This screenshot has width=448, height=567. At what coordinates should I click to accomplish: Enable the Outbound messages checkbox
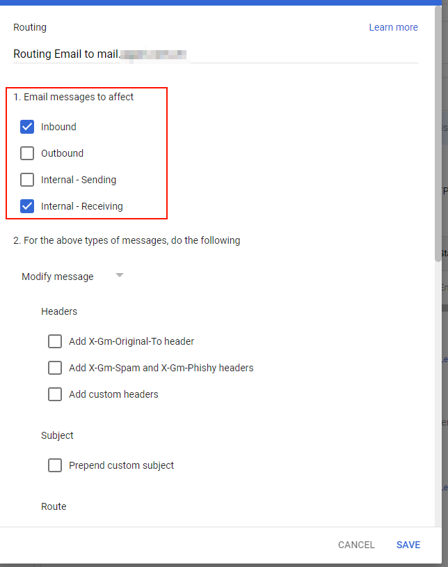pyautogui.click(x=27, y=153)
